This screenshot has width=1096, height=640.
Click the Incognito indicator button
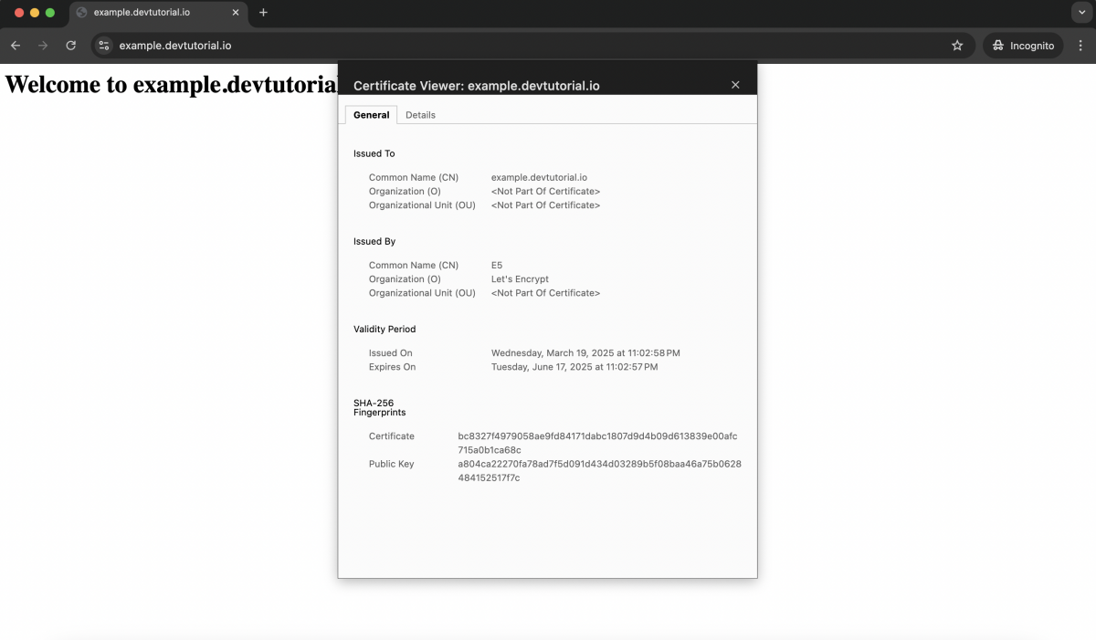click(1024, 46)
